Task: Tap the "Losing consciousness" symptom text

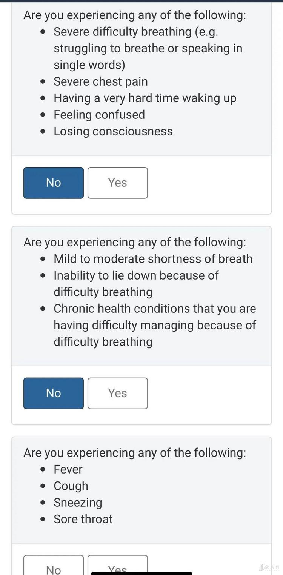Action: [113, 131]
